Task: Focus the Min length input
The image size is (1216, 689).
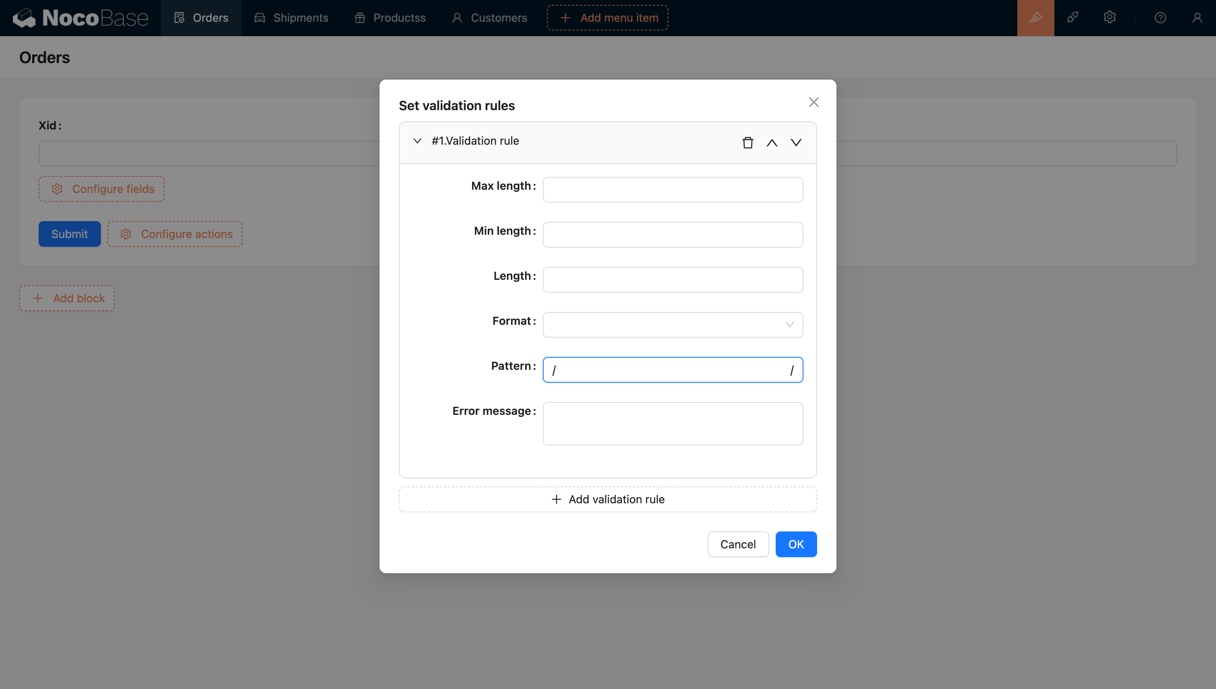Action: pyautogui.click(x=673, y=235)
